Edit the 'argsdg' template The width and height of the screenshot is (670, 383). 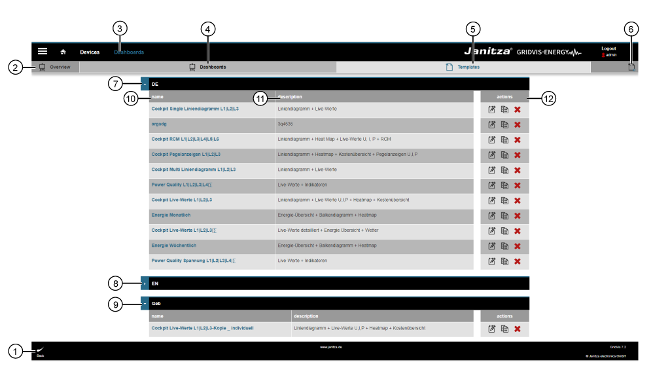click(491, 124)
